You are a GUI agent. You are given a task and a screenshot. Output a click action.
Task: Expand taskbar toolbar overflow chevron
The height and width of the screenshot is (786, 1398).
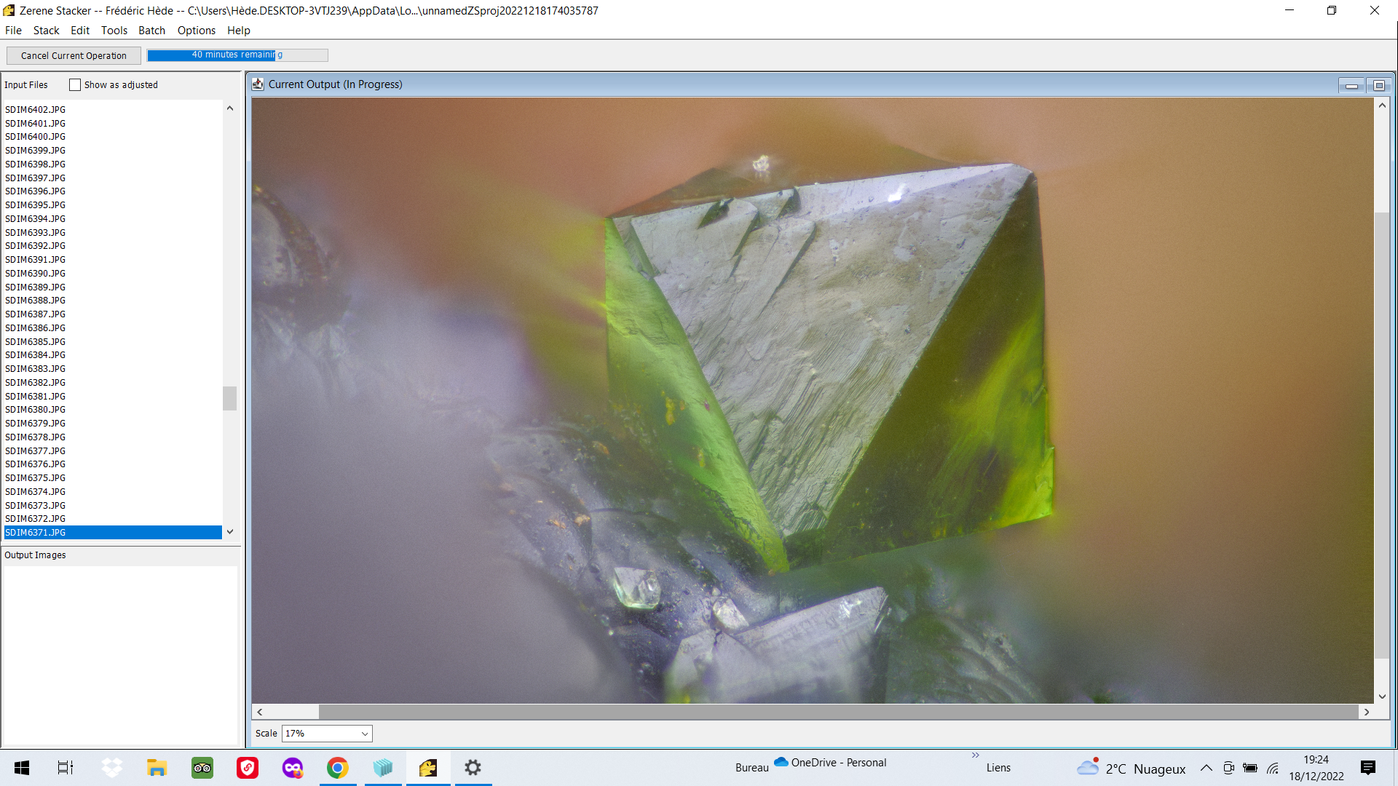pyautogui.click(x=975, y=755)
